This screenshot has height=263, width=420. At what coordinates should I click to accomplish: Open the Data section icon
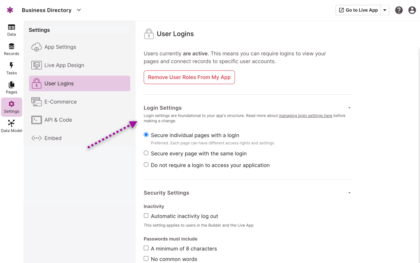(x=11, y=27)
